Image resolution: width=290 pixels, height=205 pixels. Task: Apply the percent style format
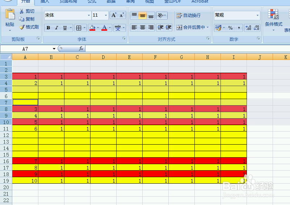[x=230, y=28]
